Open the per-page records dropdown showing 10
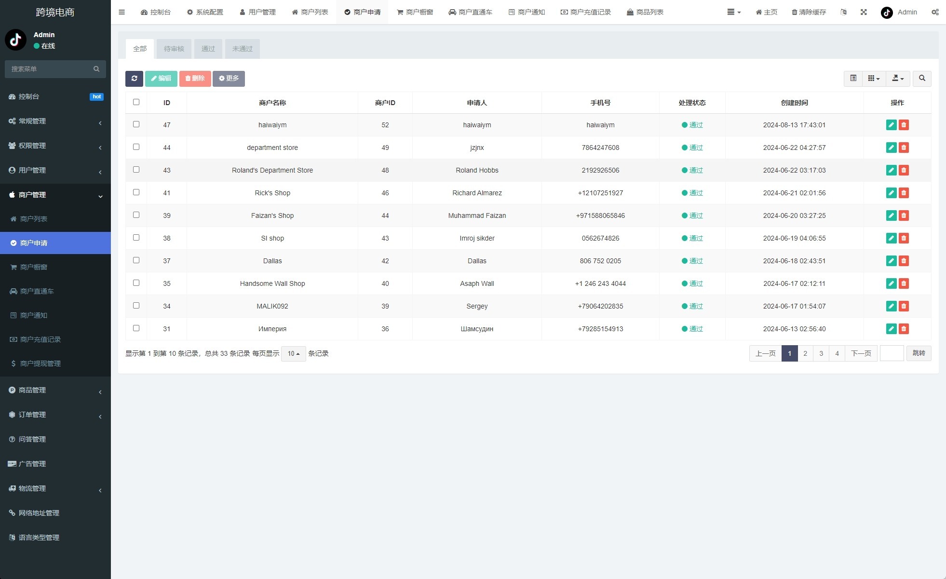This screenshot has height=579, width=946. tap(294, 353)
